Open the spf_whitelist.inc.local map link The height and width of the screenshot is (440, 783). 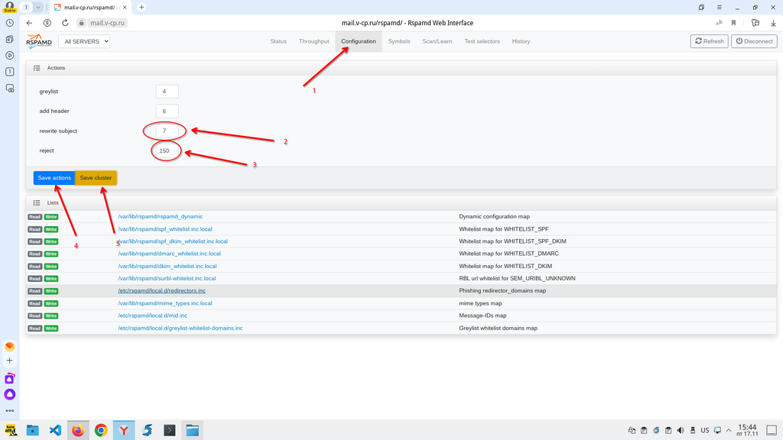point(164,229)
